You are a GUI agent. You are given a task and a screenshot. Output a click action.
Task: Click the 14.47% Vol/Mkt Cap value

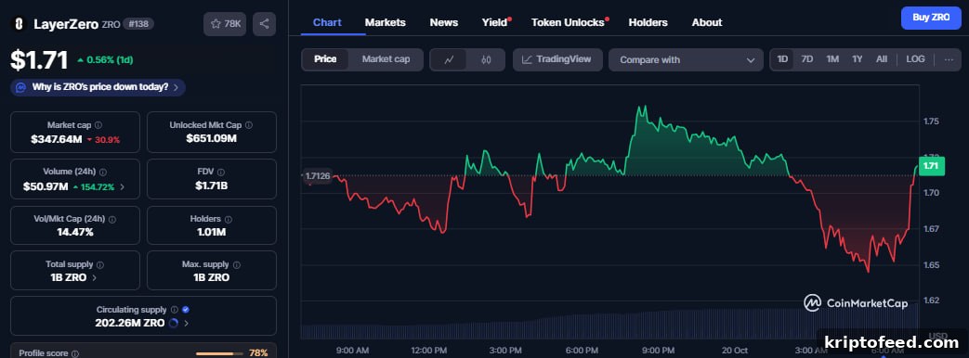pyautogui.click(x=74, y=232)
